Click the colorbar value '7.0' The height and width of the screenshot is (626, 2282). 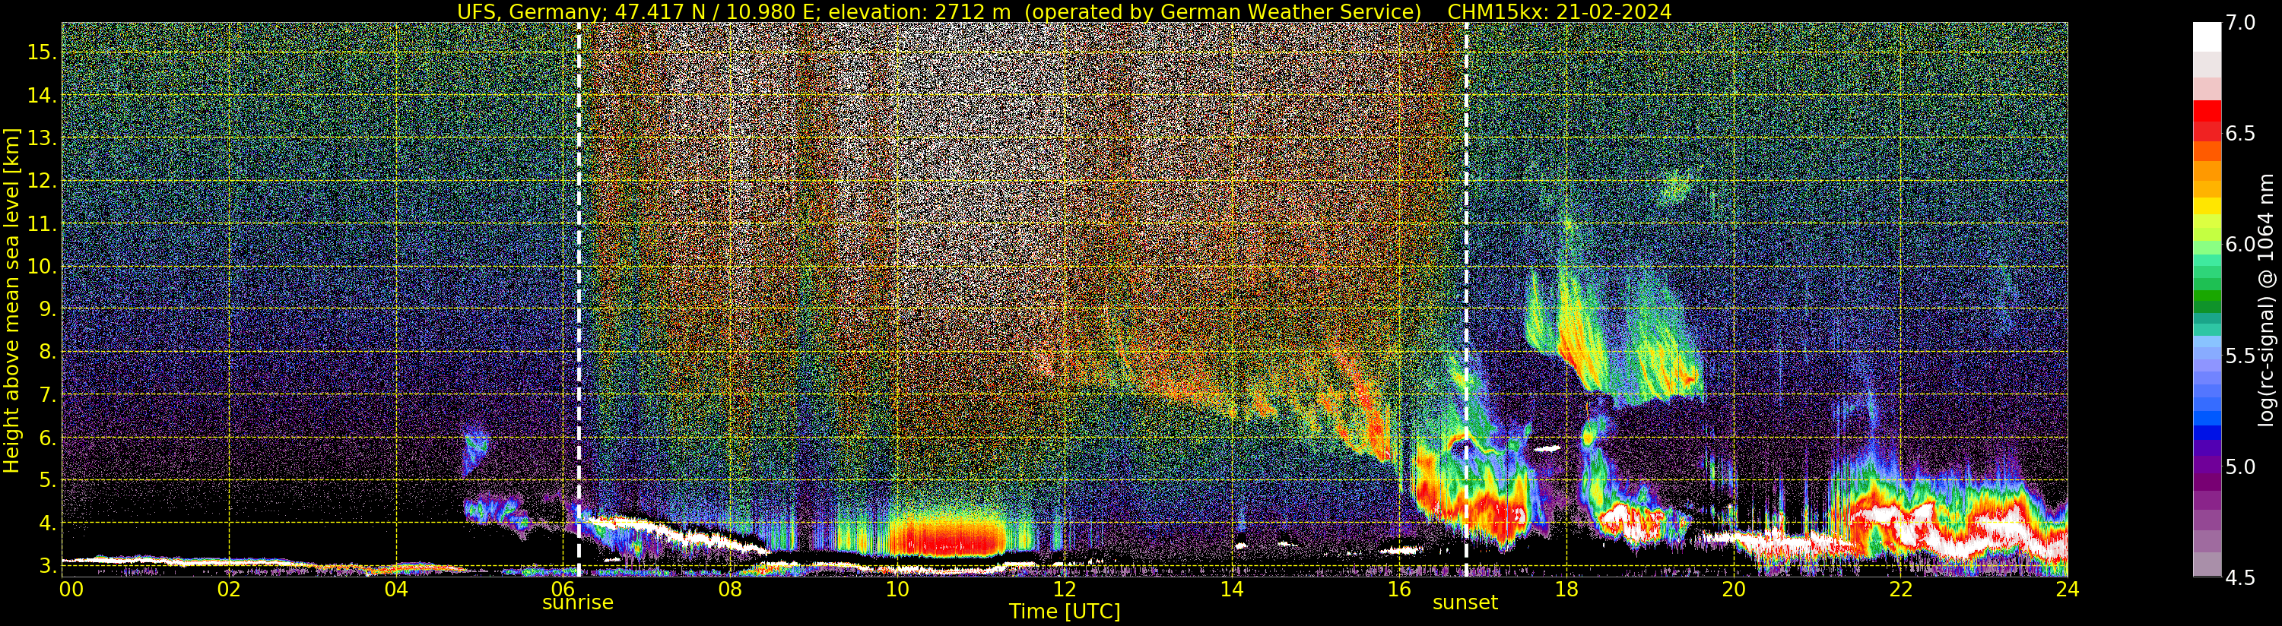[2240, 23]
